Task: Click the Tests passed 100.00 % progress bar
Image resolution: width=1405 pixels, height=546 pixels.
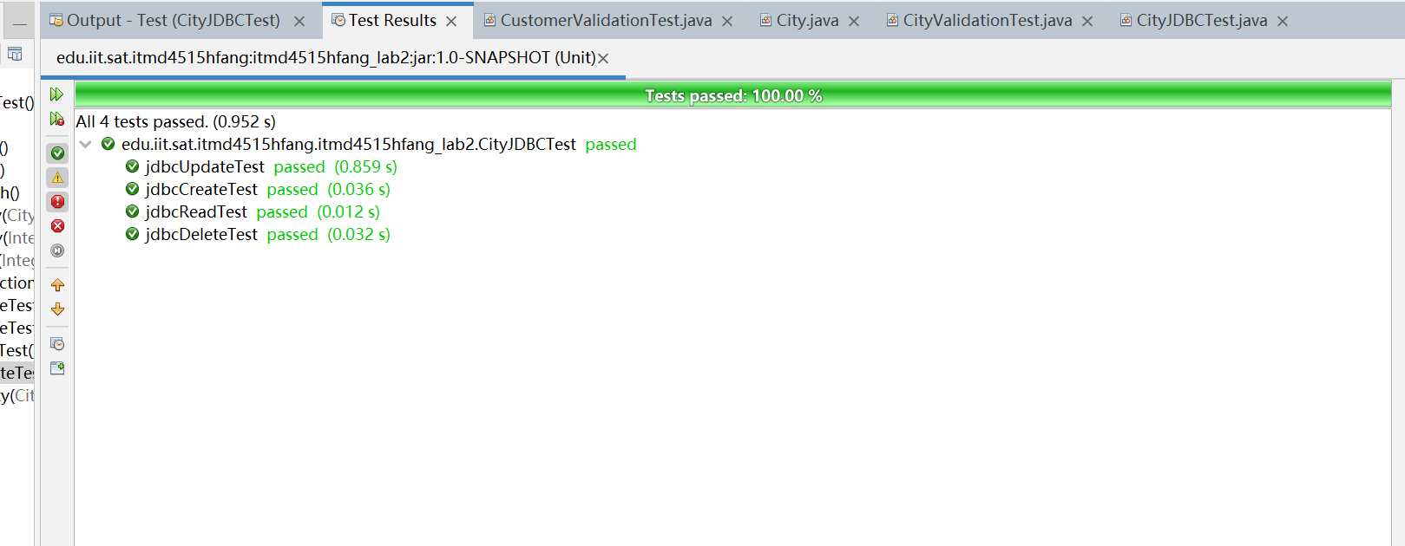Action: pyautogui.click(x=733, y=95)
